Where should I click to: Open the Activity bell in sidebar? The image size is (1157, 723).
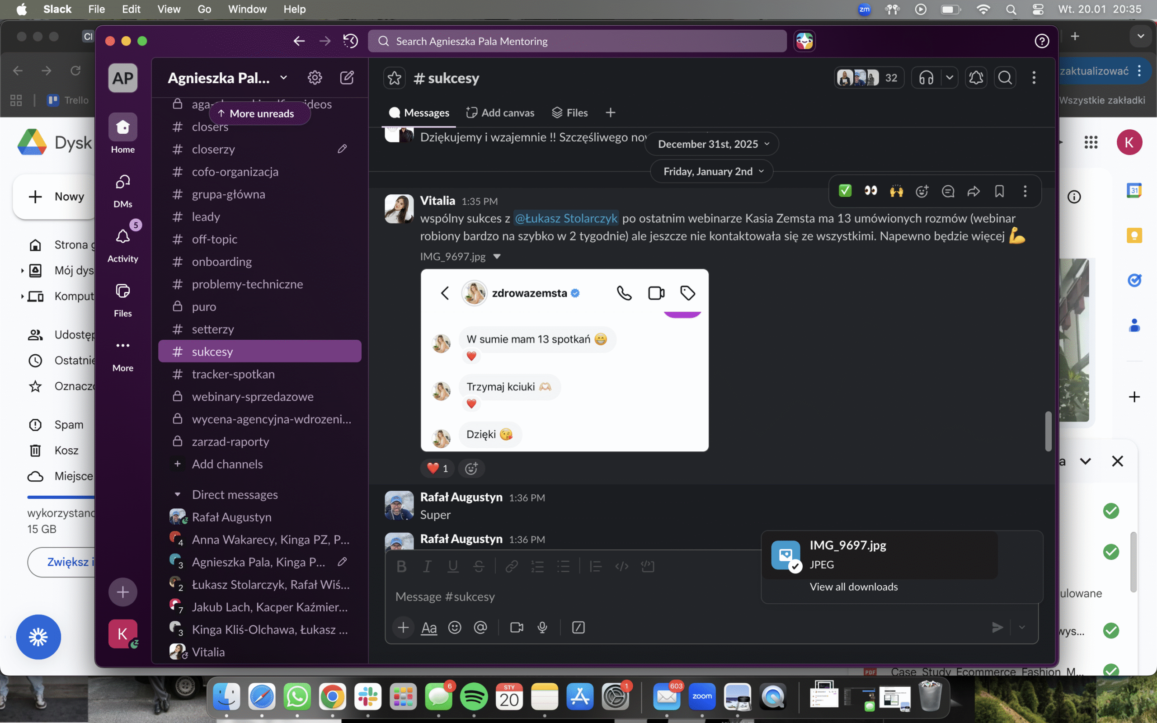tap(123, 237)
